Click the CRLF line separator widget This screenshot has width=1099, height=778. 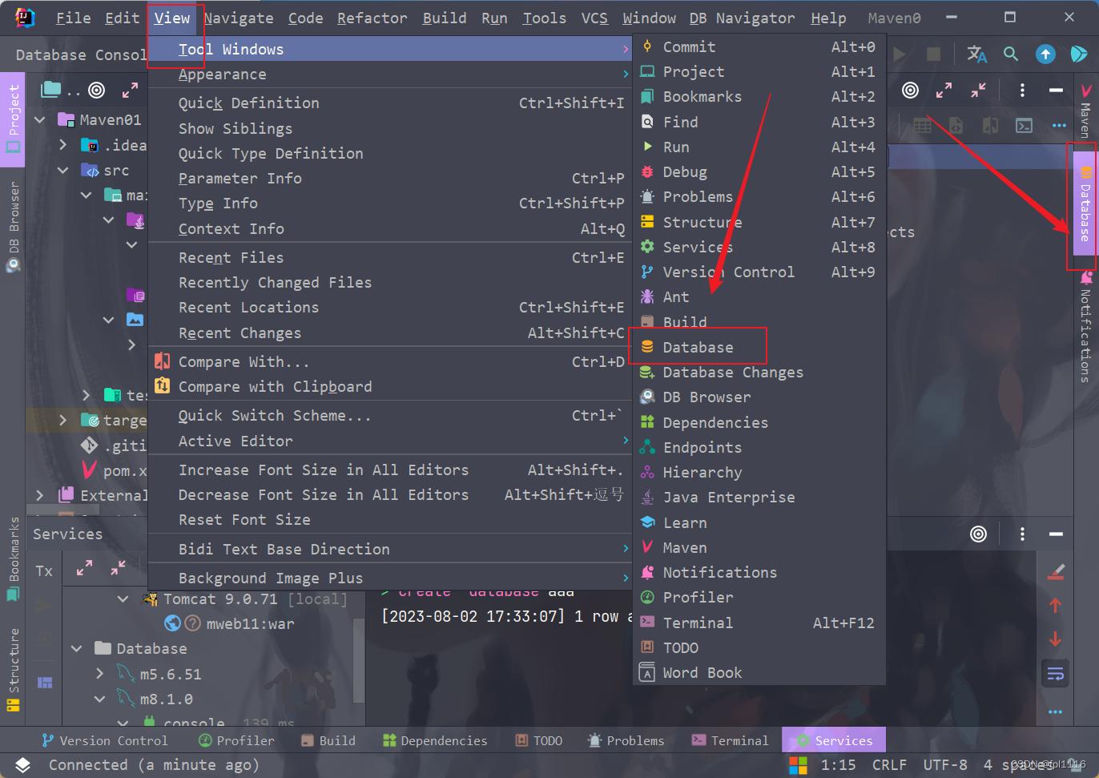point(889,764)
